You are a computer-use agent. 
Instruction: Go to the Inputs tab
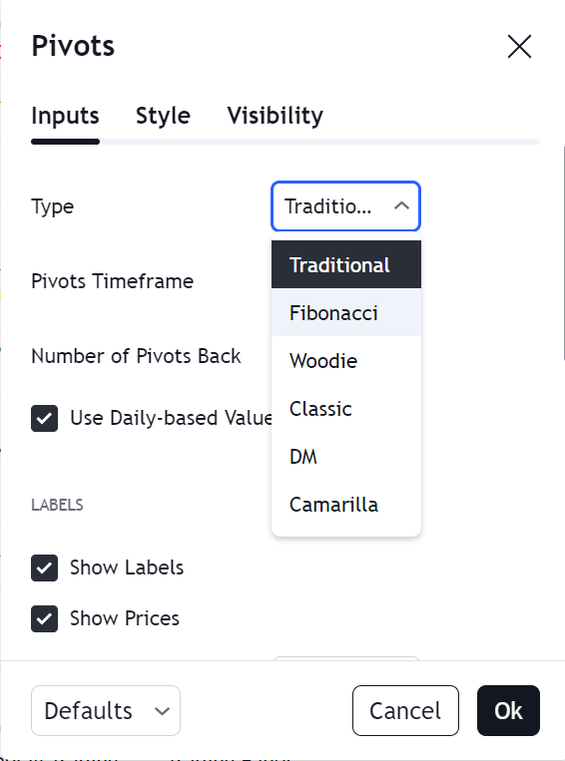[65, 116]
